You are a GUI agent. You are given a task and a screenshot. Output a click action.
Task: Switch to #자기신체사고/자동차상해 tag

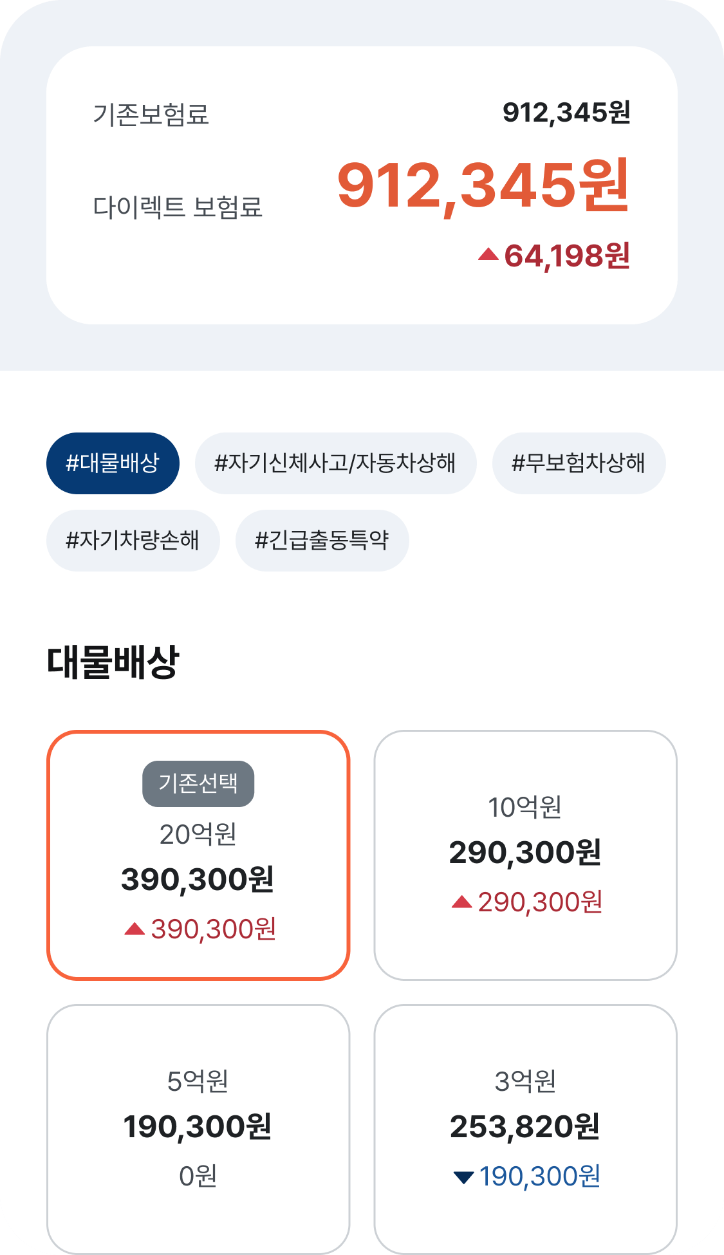click(x=335, y=463)
